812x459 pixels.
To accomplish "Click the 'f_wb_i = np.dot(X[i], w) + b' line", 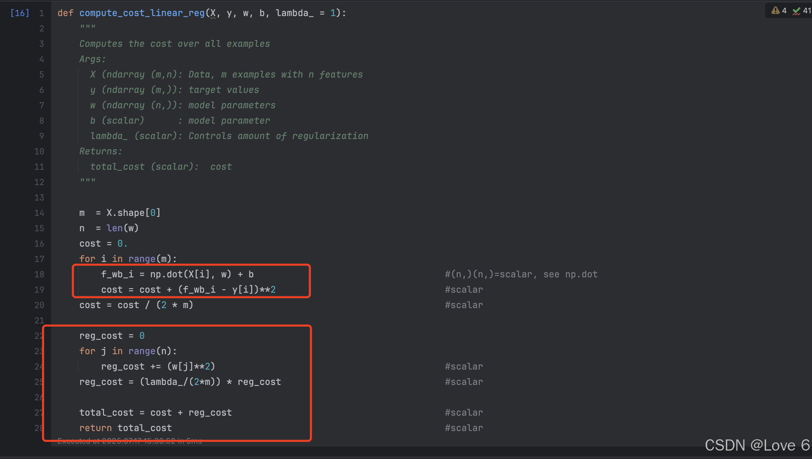I will pos(177,275).
